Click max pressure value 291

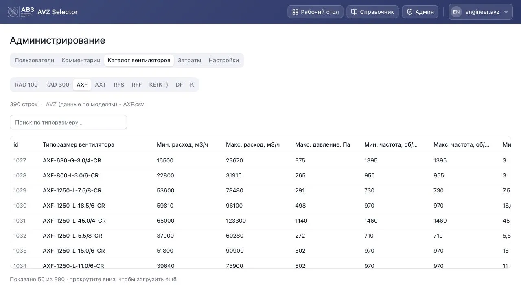300,190
